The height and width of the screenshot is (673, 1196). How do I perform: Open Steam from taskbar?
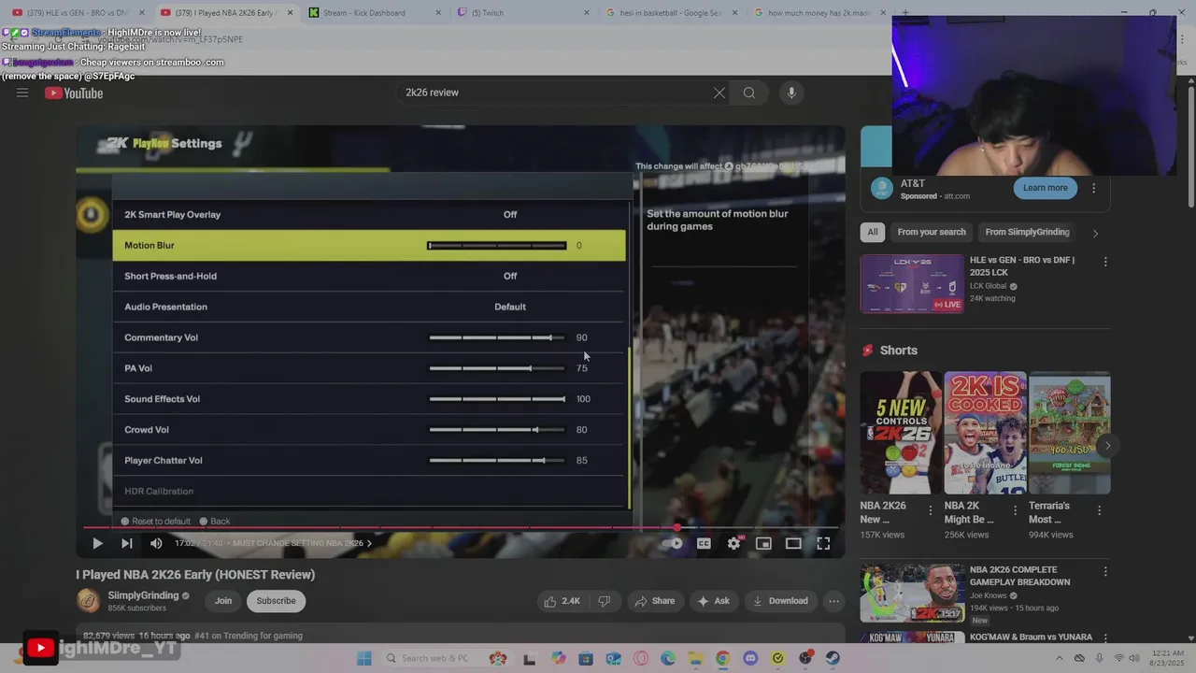[x=833, y=658]
